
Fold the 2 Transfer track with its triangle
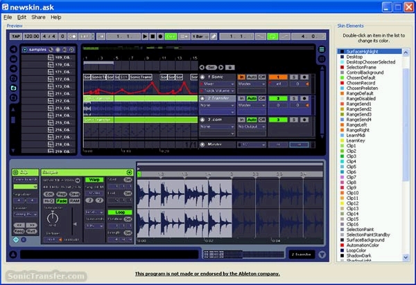(202, 98)
